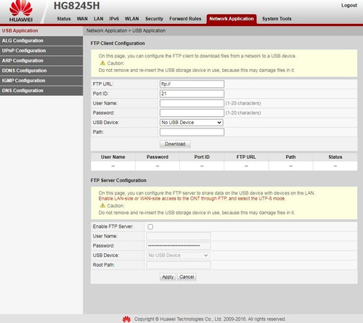Click the Port ID field showing 21
The image size is (363, 323).
pos(192,94)
